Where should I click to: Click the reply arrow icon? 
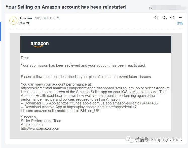[157, 18]
